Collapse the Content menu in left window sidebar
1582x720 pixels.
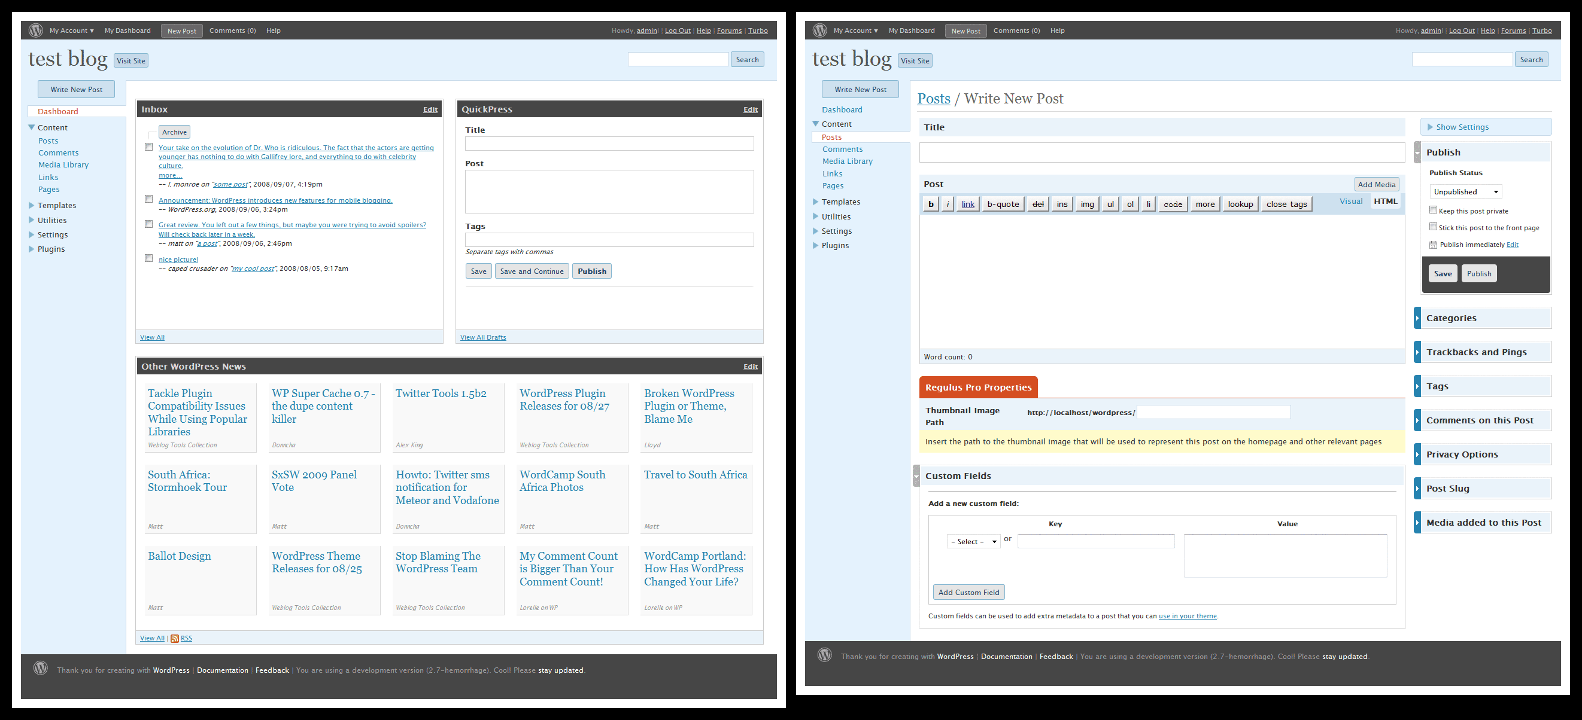pyautogui.click(x=31, y=127)
